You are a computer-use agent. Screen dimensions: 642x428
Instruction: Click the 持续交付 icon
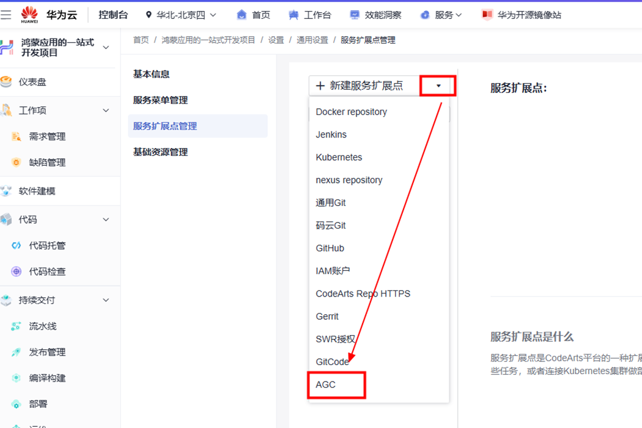(x=6, y=300)
